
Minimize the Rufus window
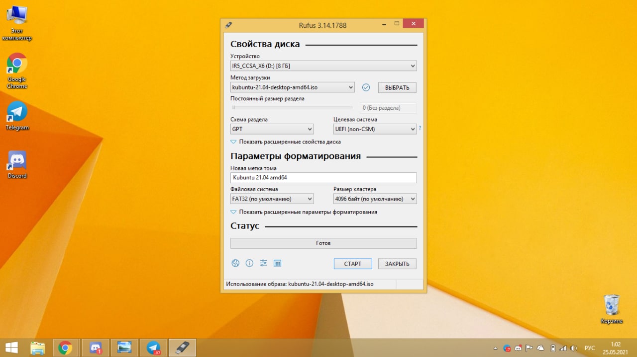point(384,23)
